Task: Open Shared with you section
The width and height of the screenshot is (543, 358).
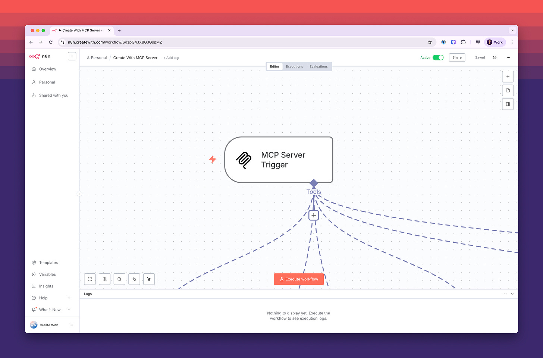Action: coord(54,95)
